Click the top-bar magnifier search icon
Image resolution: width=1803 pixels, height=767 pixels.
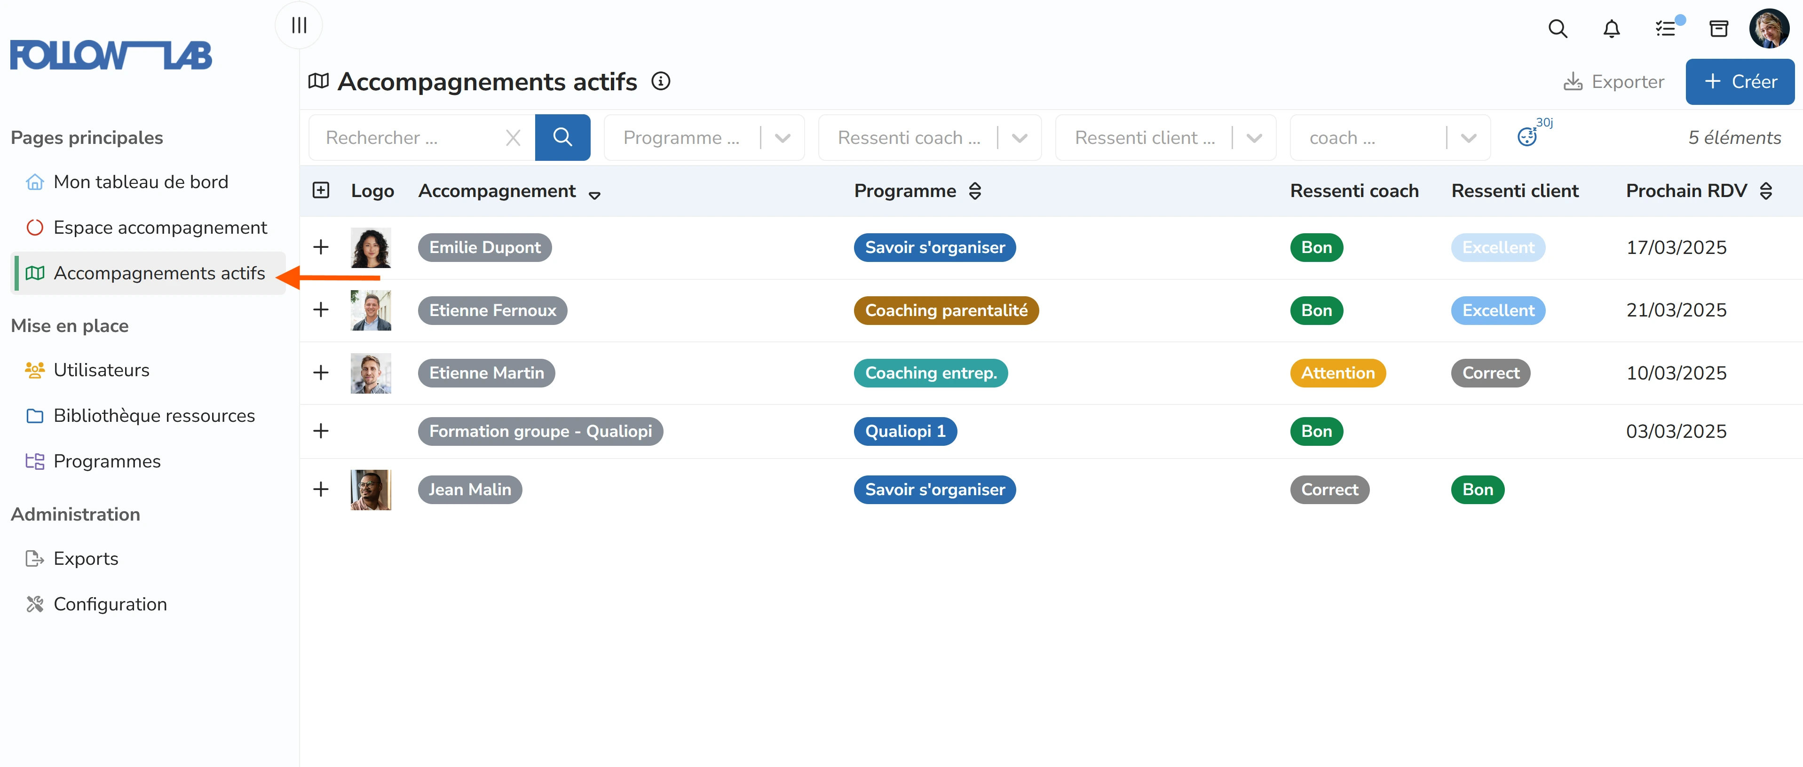coord(1558,29)
